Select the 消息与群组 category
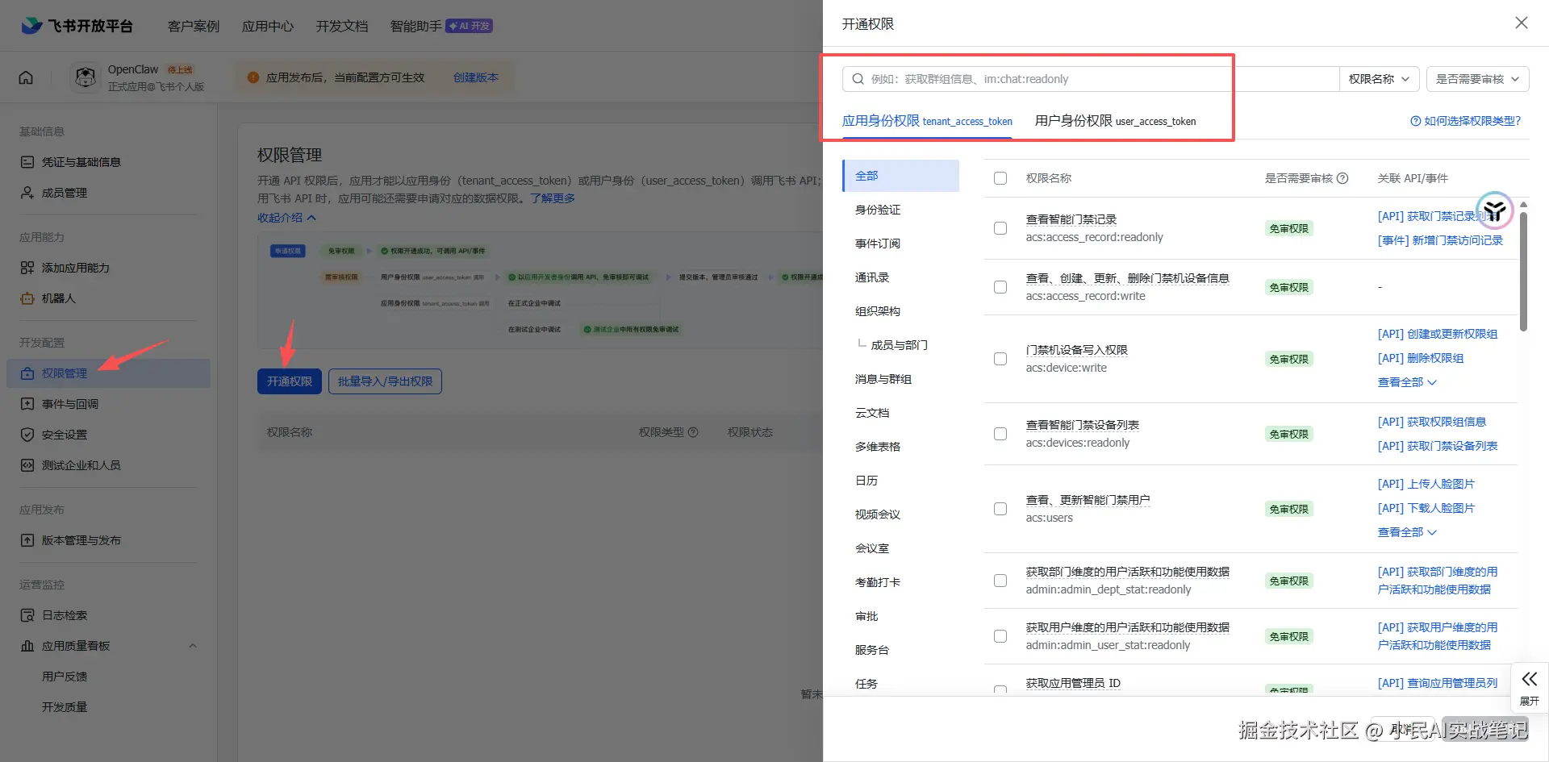 coord(883,379)
